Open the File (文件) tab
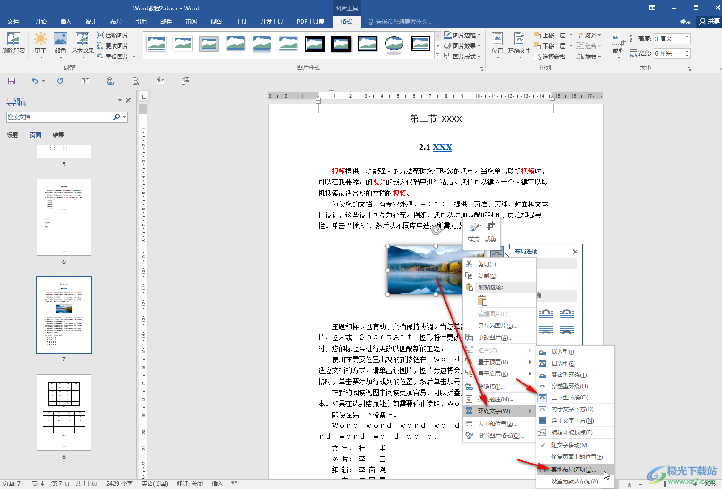This screenshot has height=489, width=722. pyautogui.click(x=13, y=22)
